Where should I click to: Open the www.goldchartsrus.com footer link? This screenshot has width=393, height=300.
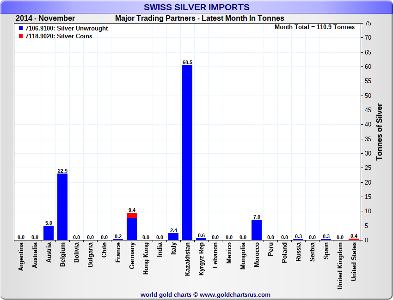(235, 295)
